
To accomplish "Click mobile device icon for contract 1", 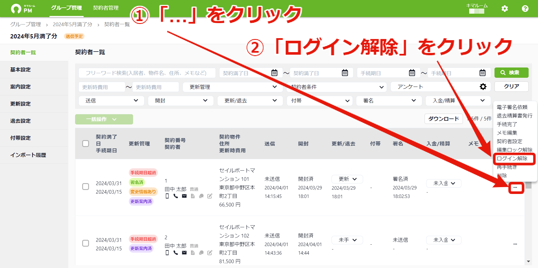I will (x=167, y=196).
